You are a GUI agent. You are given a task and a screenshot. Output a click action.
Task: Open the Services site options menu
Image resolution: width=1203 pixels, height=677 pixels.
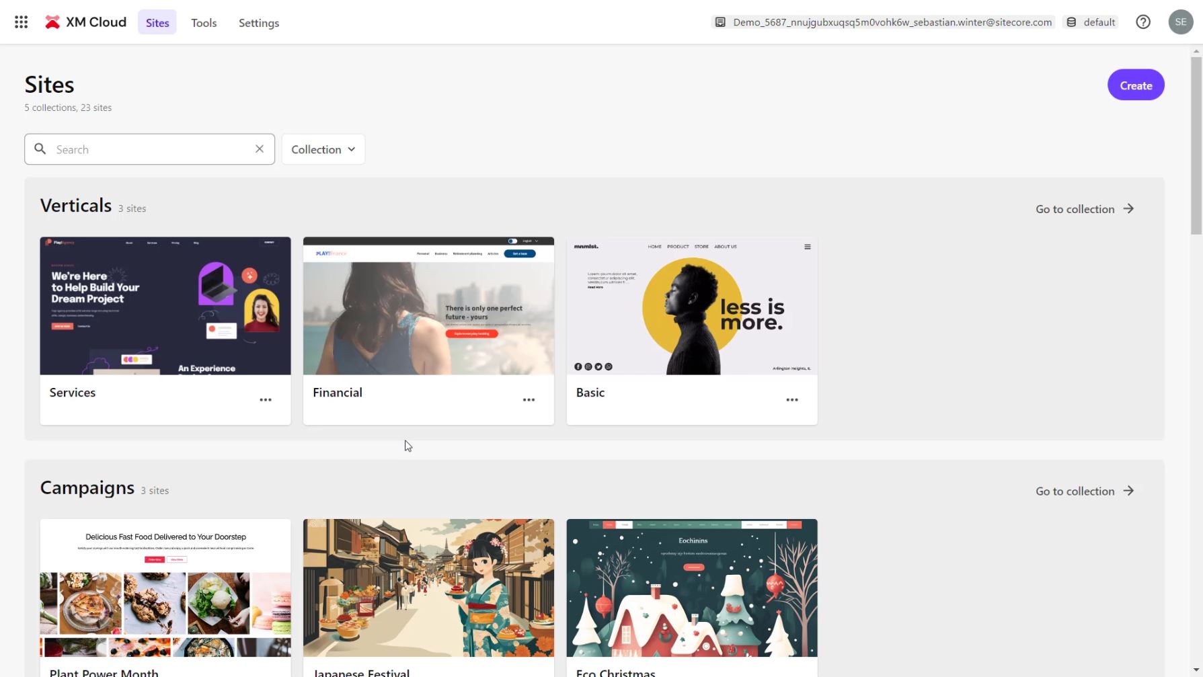pyautogui.click(x=266, y=400)
